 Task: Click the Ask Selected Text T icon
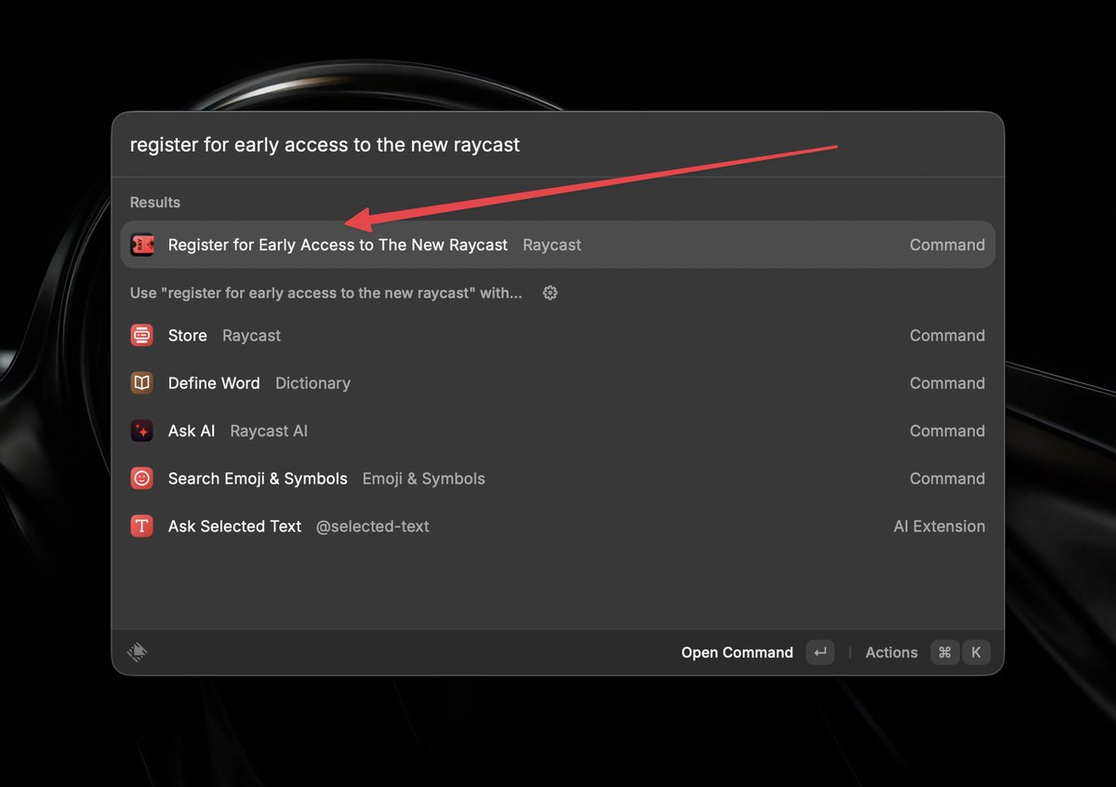pyautogui.click(x=141, y=527)
